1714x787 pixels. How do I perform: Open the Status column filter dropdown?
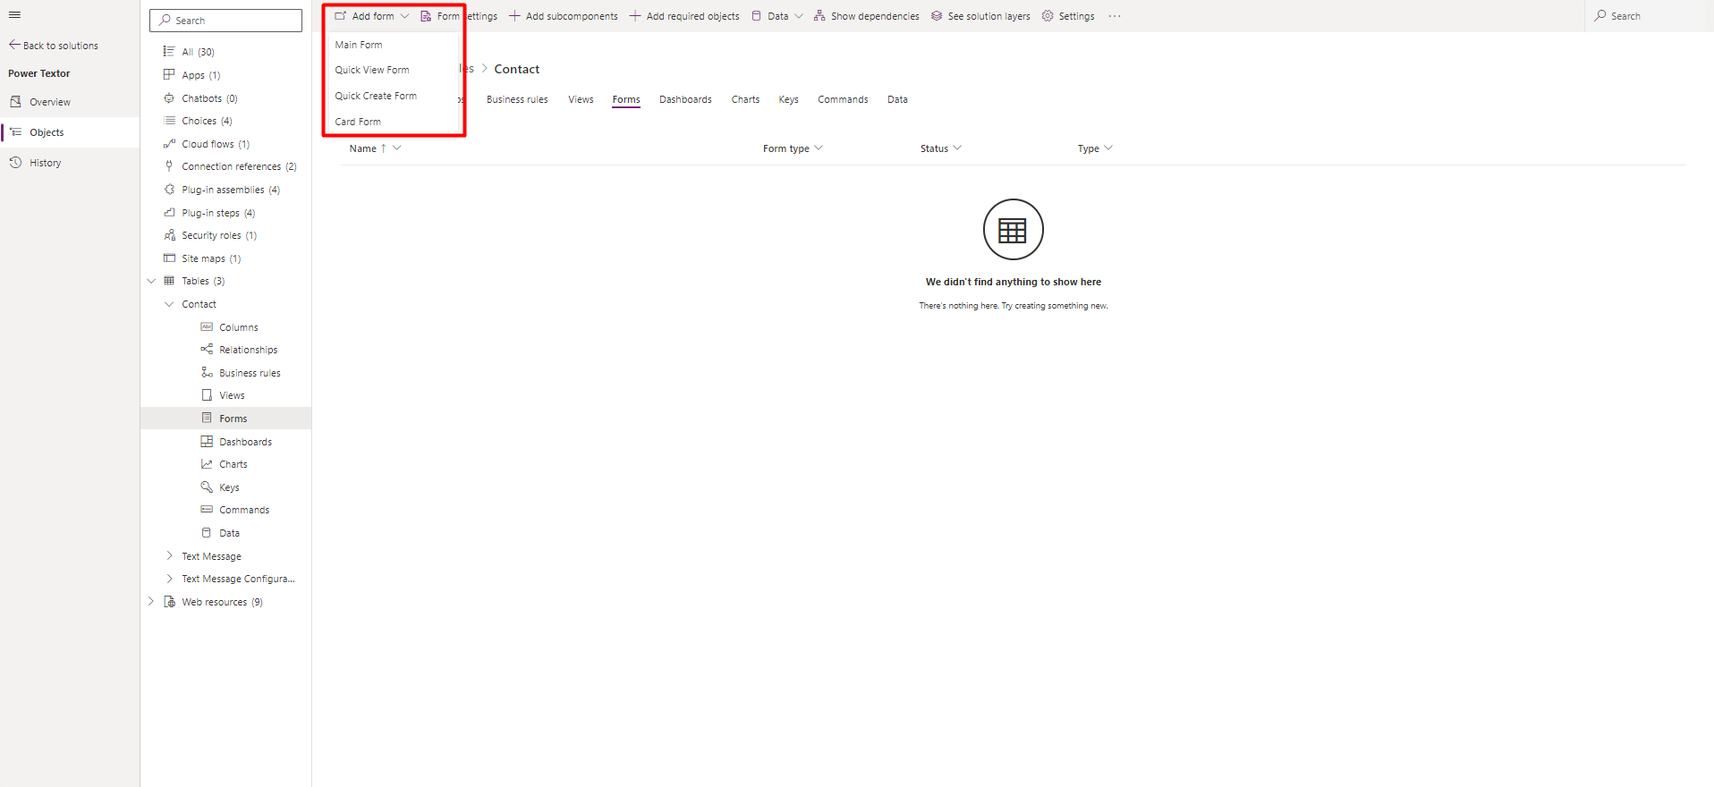tap(957, 148)
